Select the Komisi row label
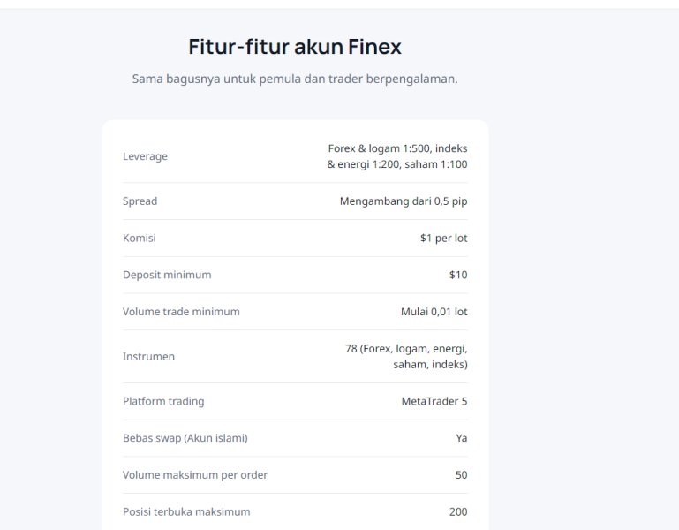This screenshot has width=679, height=530. [139, 238]
